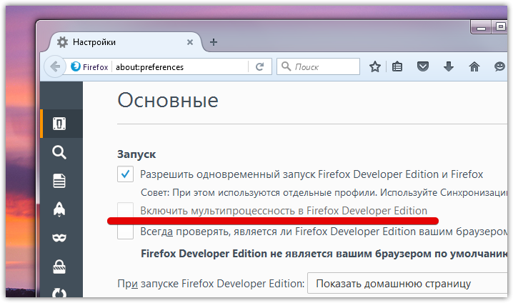The height and width of the screenshot is (303, 513).
Task: Click the Запуск section heading
Action: [136, 154]
